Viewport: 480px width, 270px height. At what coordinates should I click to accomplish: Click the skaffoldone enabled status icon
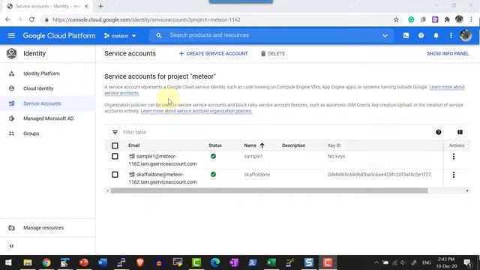pyautogui.click(x=213, y=175)
